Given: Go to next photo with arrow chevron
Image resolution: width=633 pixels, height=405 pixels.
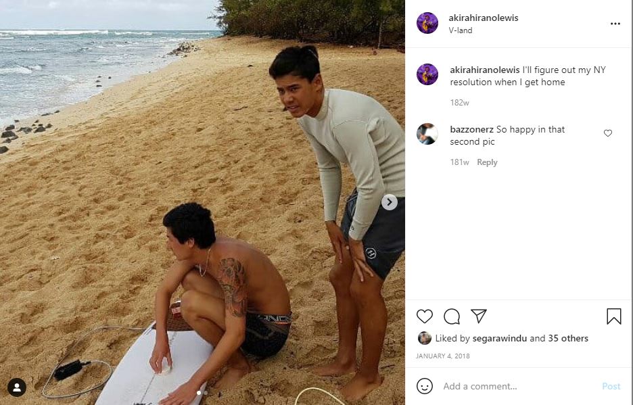Looking at the screenshot, I should coord(389,202).
